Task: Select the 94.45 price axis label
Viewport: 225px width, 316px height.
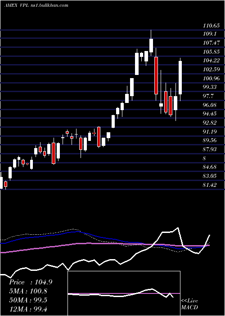Action: tap(210, 114)
